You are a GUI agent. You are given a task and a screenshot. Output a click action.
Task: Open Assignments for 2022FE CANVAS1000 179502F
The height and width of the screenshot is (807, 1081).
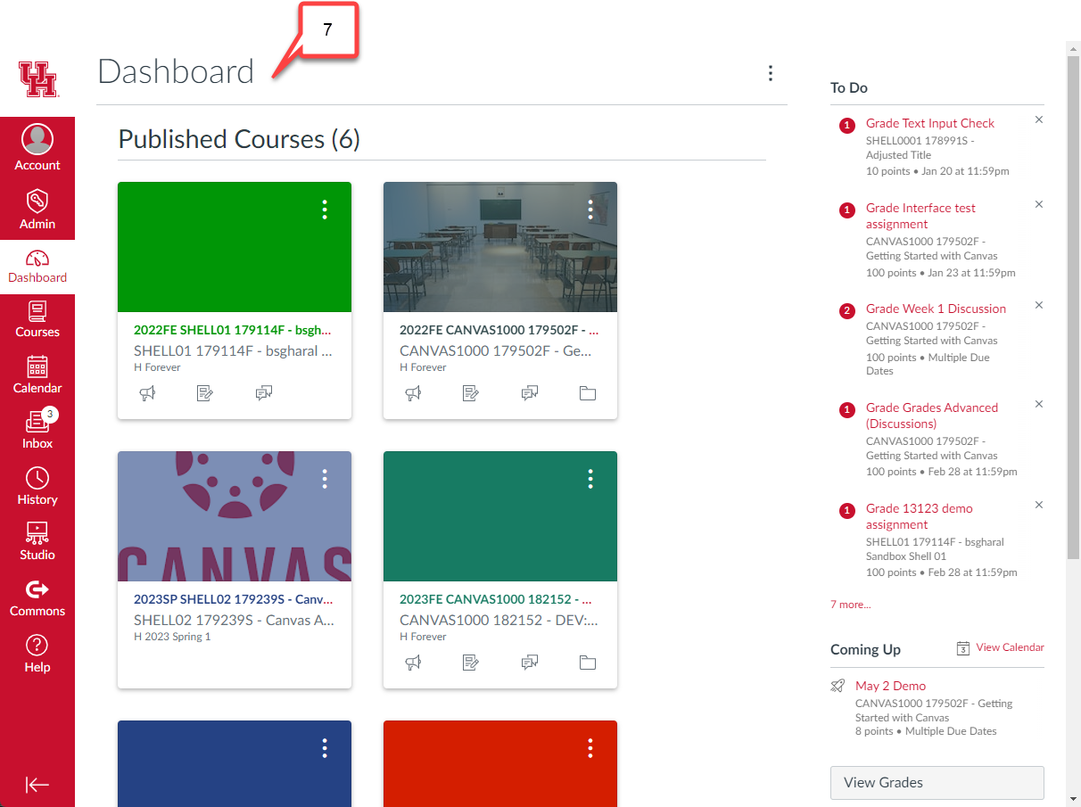click(471, 393)
